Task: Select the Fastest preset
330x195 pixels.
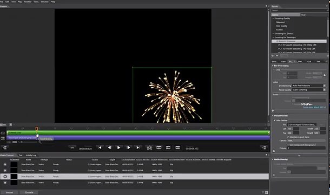Action: click(x=280, y=30)
